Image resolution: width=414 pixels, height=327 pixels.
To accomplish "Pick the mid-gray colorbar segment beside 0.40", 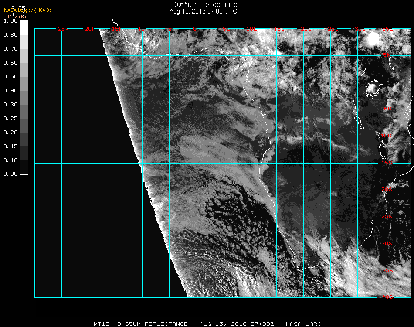I will (24, 98).
